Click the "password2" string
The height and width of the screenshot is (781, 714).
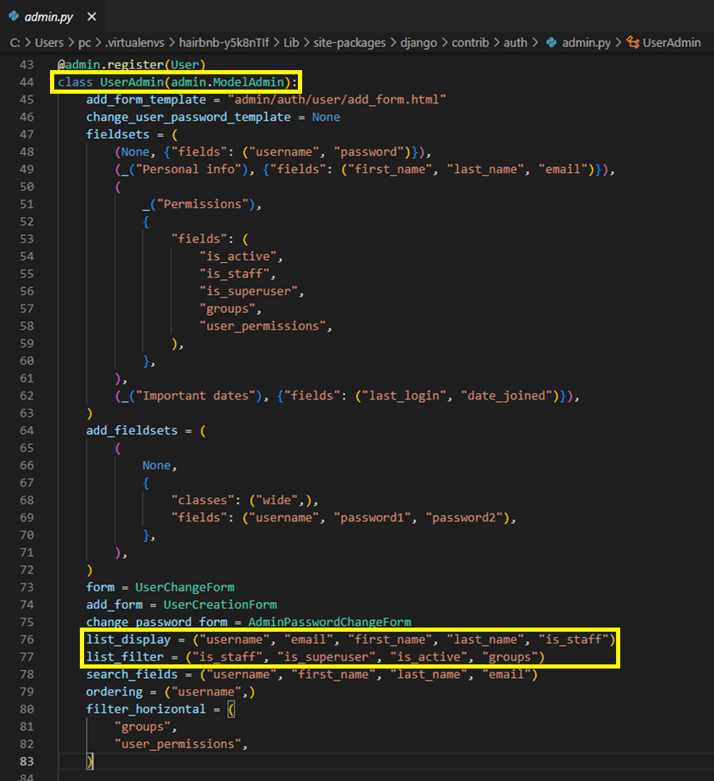(x=464, y=518)
